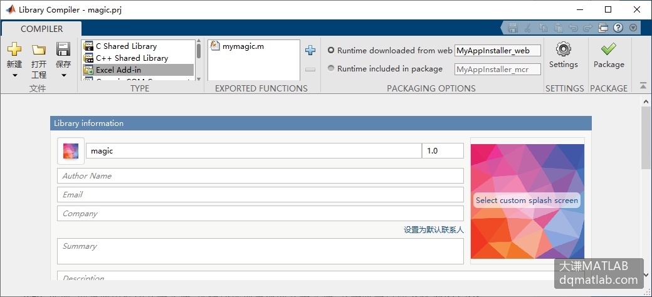Switch to the COMPILER tab

(41, 29)
